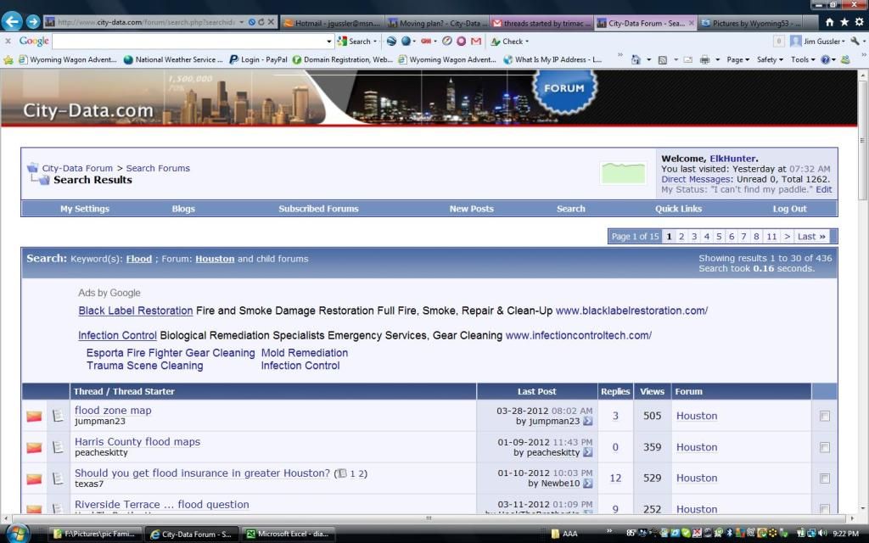This screenshot has height=543, width=869.
Task: Go back with the browser Back arrow
Action: 12,21
